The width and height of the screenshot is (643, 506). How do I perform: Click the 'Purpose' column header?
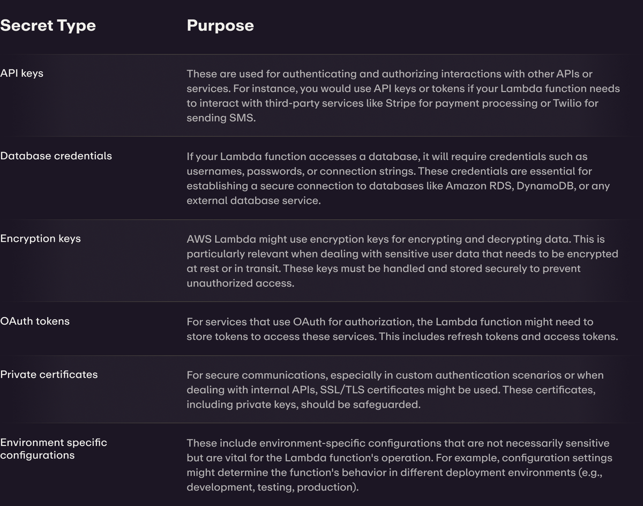coord(220,26)
